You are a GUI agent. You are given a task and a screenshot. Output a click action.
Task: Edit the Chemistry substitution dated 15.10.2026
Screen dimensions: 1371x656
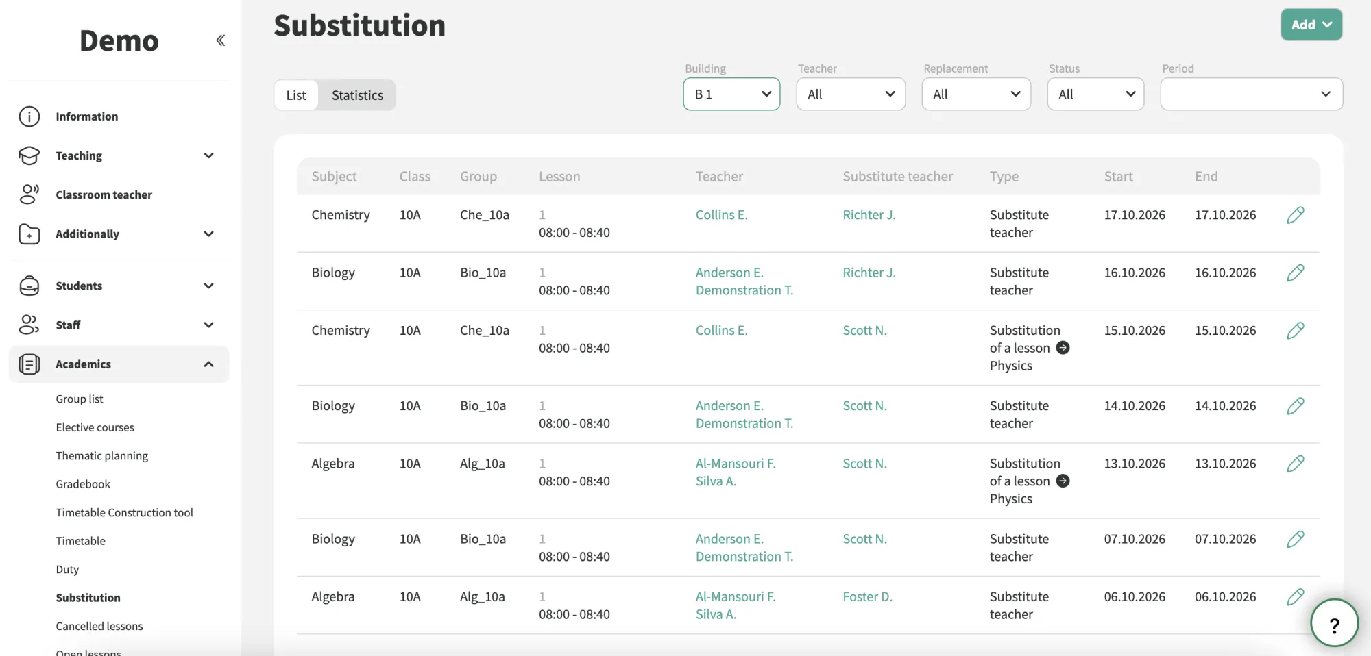pyautogui.click(x=1295, y=331)
